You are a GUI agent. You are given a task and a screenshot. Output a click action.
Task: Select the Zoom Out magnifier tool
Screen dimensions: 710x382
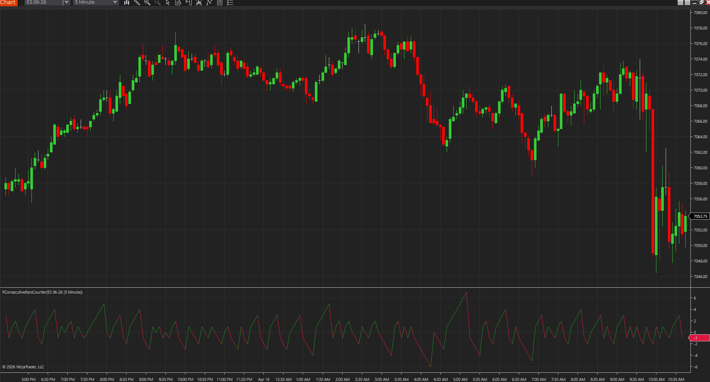click(x=157, y=3)
